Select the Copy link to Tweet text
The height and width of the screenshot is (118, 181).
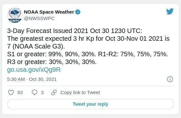(x=80, y=92)
